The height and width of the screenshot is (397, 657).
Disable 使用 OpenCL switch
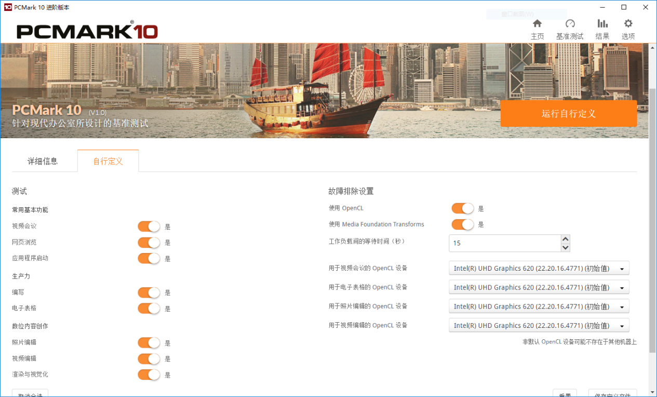463,208
